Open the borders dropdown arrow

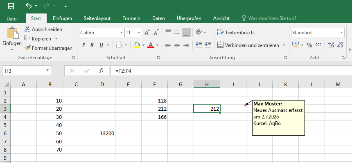126,45
